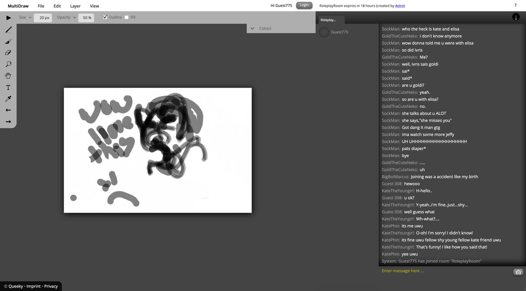Redo using the forward arrow
Image resolution: width=526 pixels, height=291 pixels.
[x=7, y=121]
